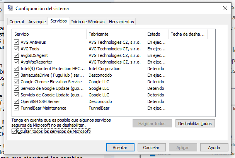Screen dimensions: 235x158
Task: Confirm with the Aceptar button
Action: coord(120,148)
